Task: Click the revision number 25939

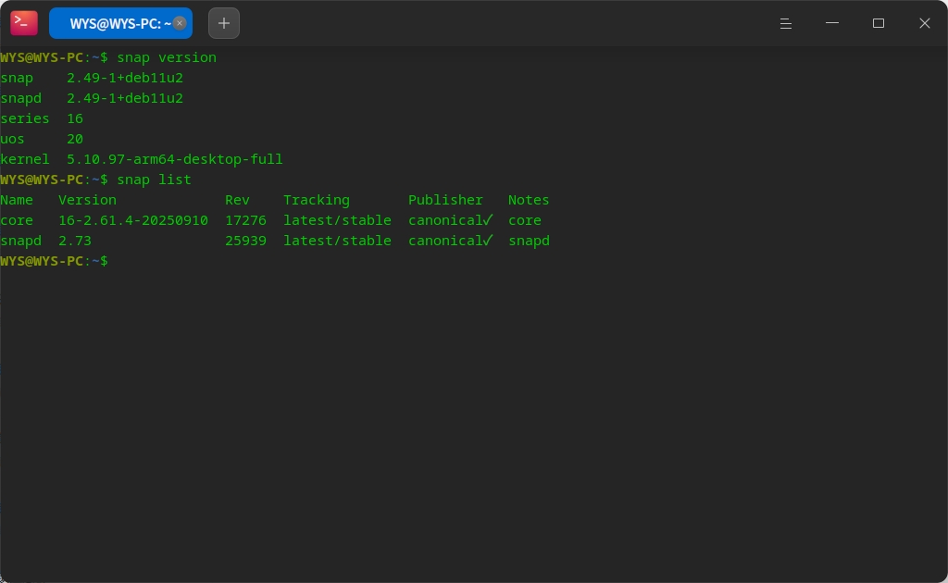Action: coord(245,241)
